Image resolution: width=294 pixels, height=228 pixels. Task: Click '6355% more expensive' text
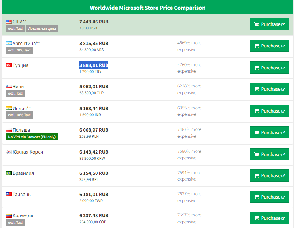pyautogui.click(x=189, y=111)
